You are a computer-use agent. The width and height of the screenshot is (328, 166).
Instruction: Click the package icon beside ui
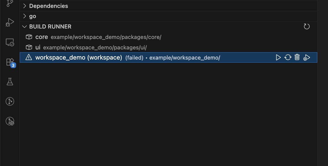(29, 47)
